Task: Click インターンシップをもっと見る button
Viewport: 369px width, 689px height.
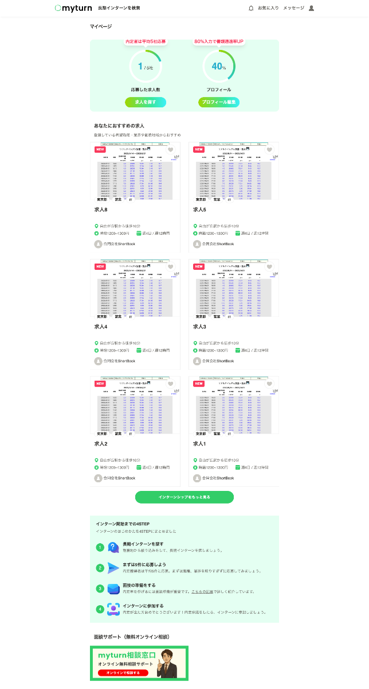Action: 184,497
